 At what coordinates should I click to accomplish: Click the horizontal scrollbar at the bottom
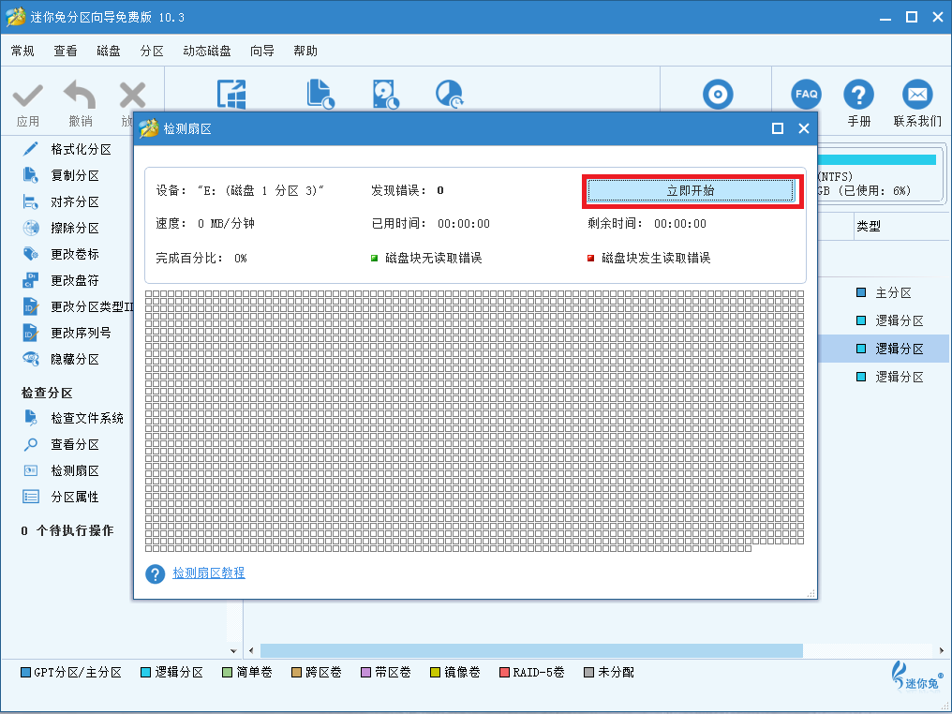point(531,651)
